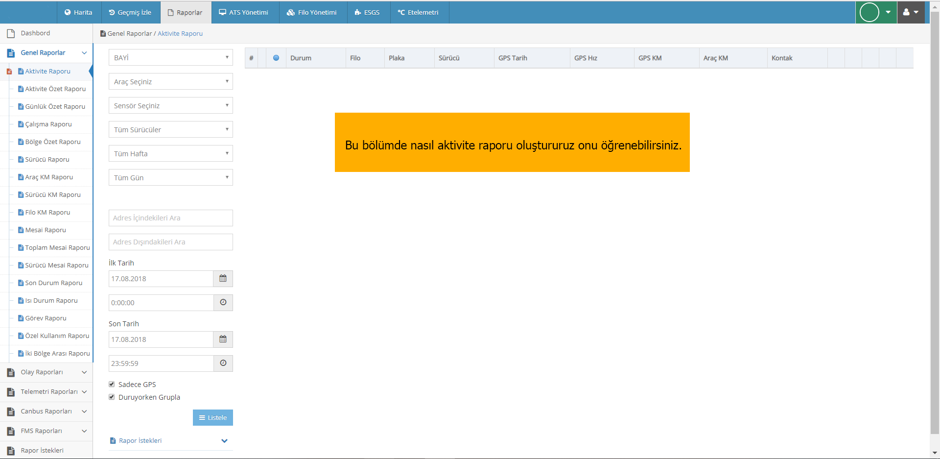Image resolution: width=940 pixels, height=459 pixels.
Task: Click the Adres İçindekileri Ara field
Action: [171, 218]
